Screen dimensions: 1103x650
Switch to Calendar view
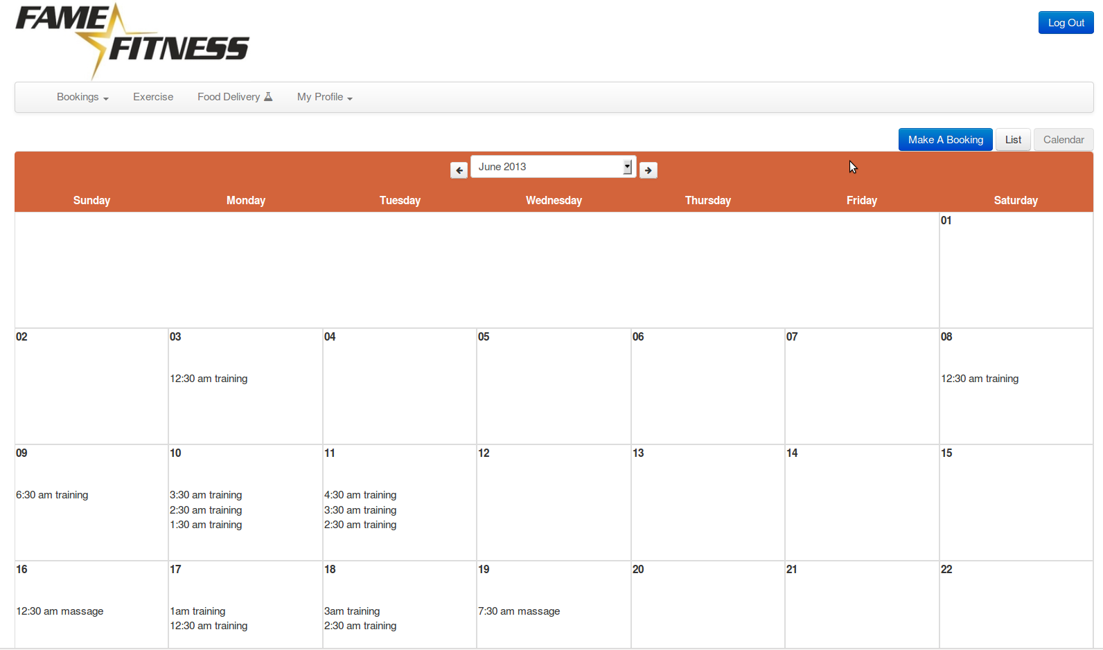pyautogui.click(x=1064, y=140)
